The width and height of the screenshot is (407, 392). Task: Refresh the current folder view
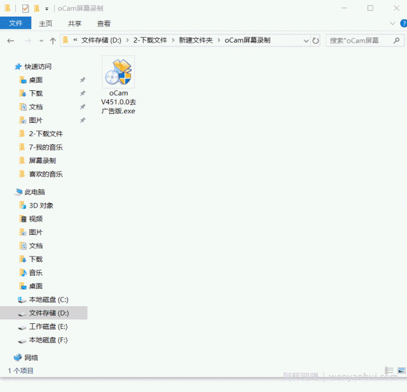(x=315, y=41)
